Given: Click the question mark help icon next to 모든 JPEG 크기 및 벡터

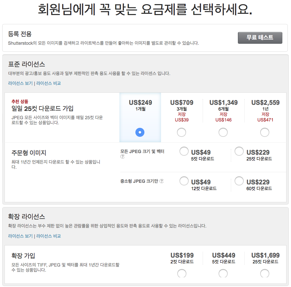Looking at the screenshot, I should [x=122, y=157].
